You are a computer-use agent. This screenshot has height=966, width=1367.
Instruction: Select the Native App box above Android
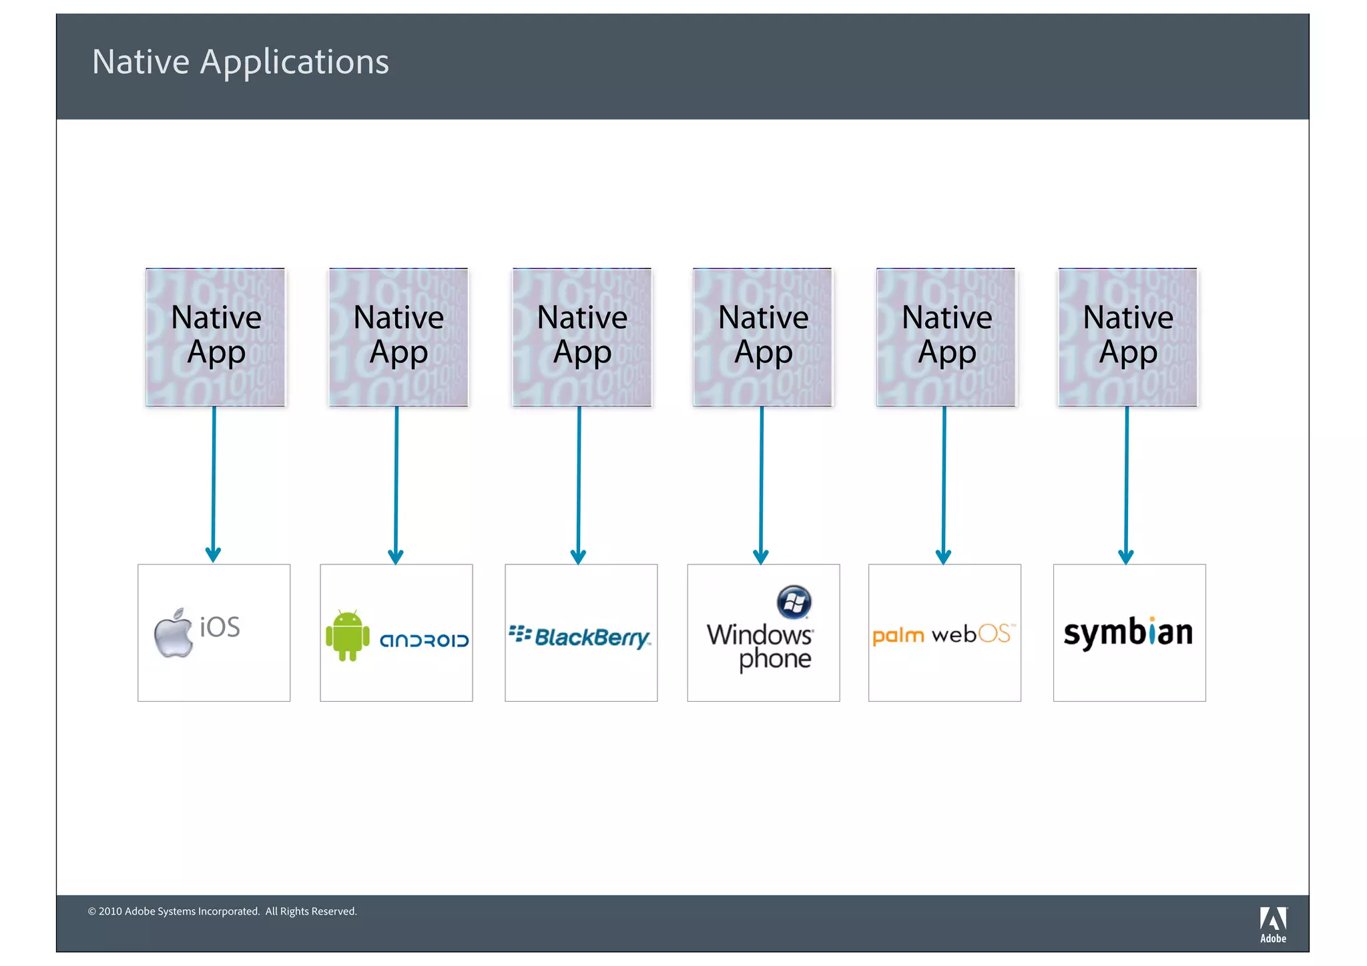click(398, 337)
